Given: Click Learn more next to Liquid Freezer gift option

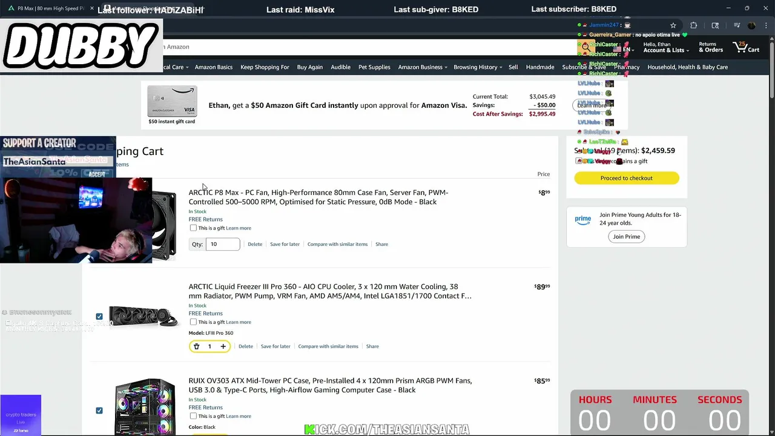Looking at the screenshot, I should 239,322.
